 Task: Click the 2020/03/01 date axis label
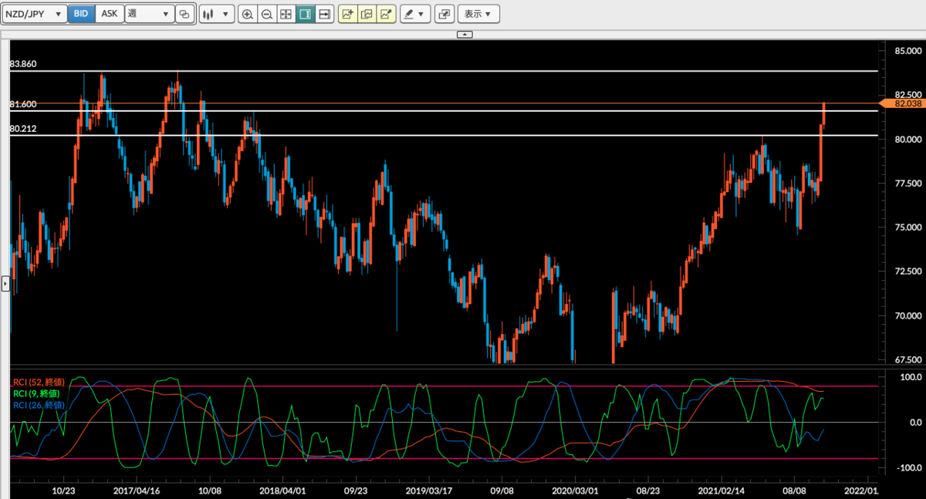pos(575,490)
